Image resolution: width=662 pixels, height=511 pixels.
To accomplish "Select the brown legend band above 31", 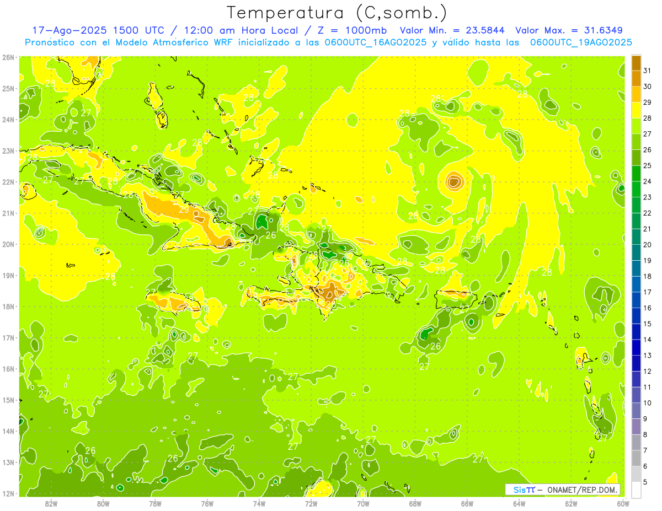I will click(x=636, y=62).
